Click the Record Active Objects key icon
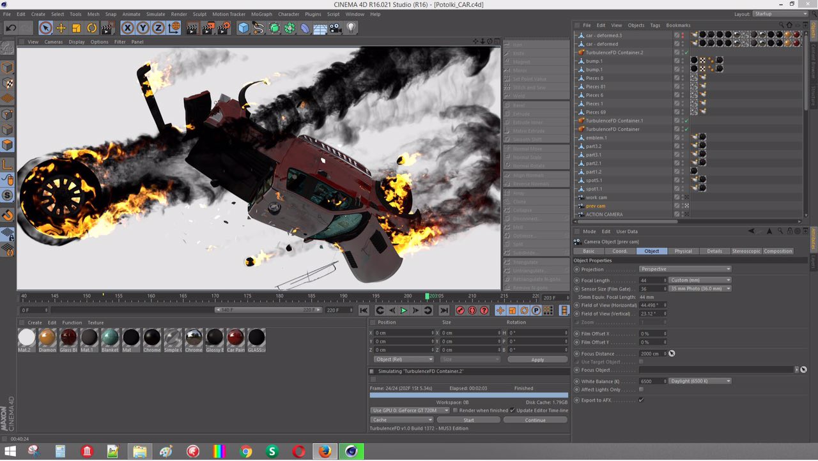This screenshot has height=461, width=818. tap(460, 310)
